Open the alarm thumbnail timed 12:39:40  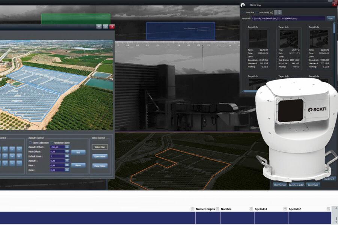tap(319, 39)
